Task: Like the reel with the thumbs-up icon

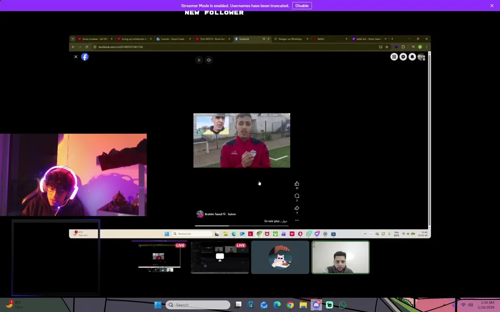Action: [x=297, y=184]
